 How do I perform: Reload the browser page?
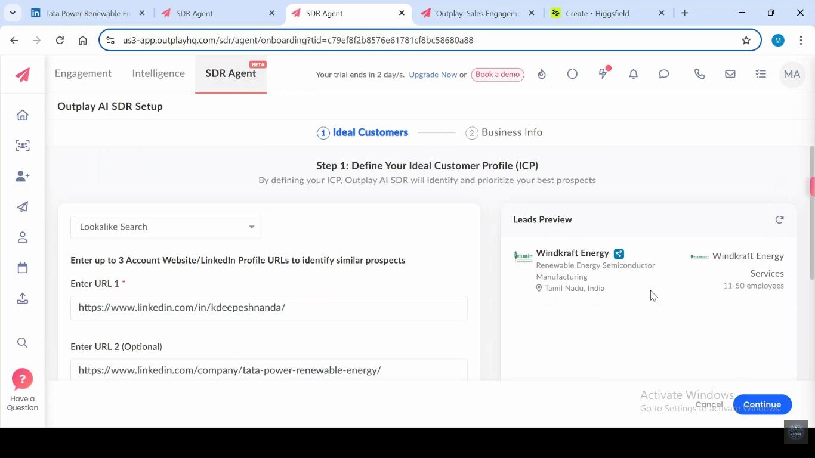(x=60, y=40)
